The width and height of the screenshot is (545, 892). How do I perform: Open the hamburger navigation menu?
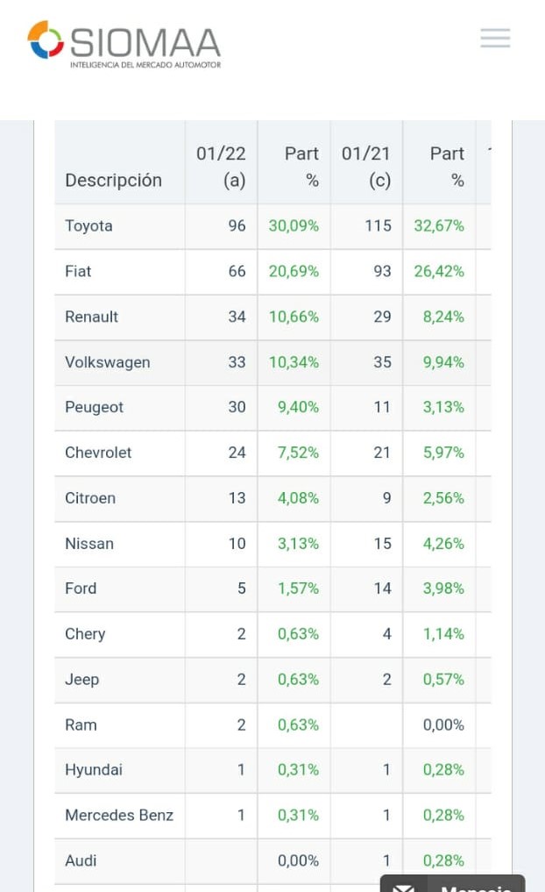tap(495, 38)
